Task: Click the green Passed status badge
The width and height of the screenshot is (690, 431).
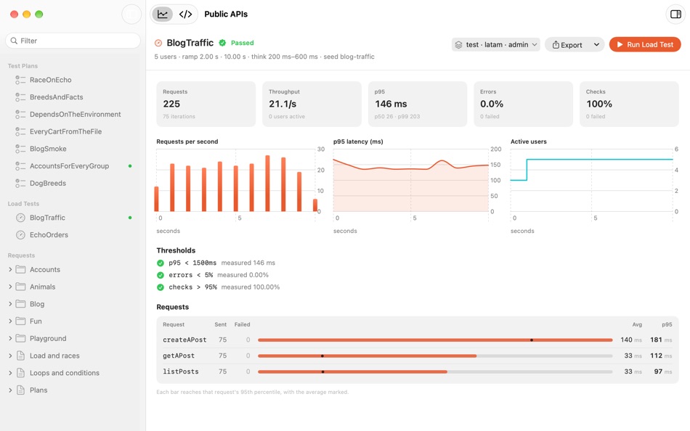Action: 237,43
